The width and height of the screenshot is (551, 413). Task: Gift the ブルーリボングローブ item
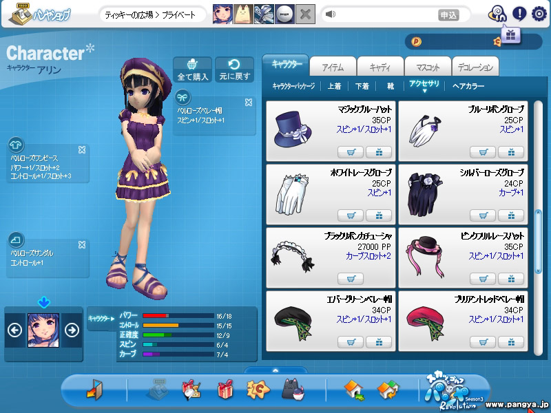pos(511,152)
